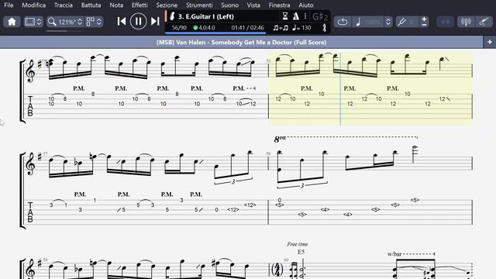The image size is (496, 279).
Task: Click the 8va marking in the score
Action: (280, 139)
